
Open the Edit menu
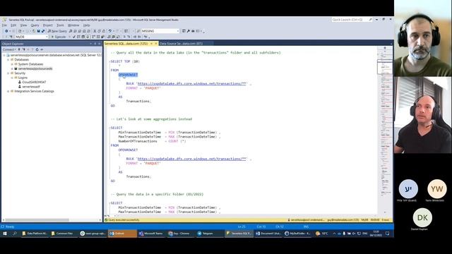point(13,25)
